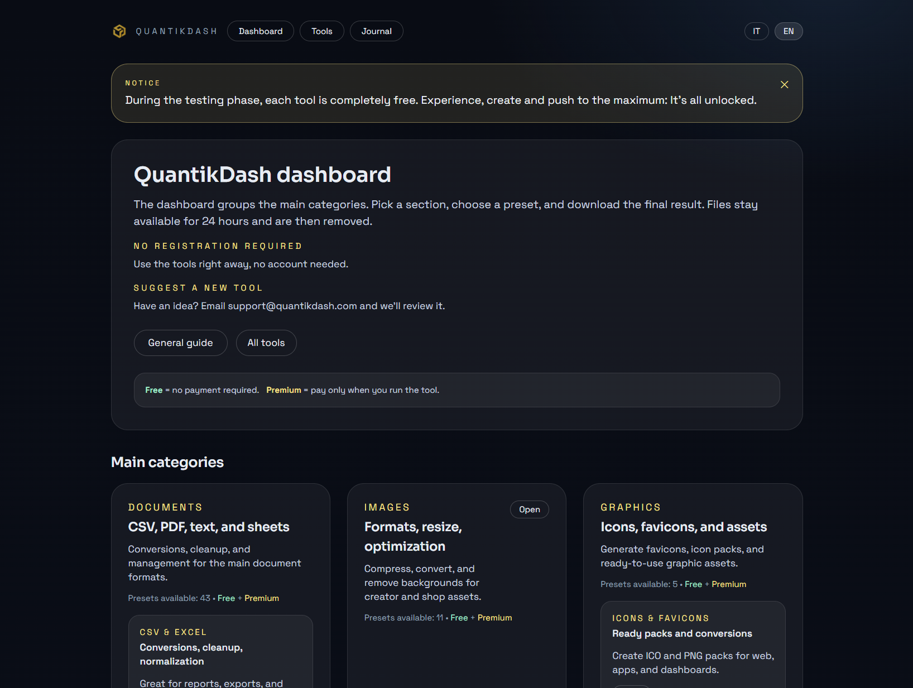Dismiss the notice banner with the X

784,84
